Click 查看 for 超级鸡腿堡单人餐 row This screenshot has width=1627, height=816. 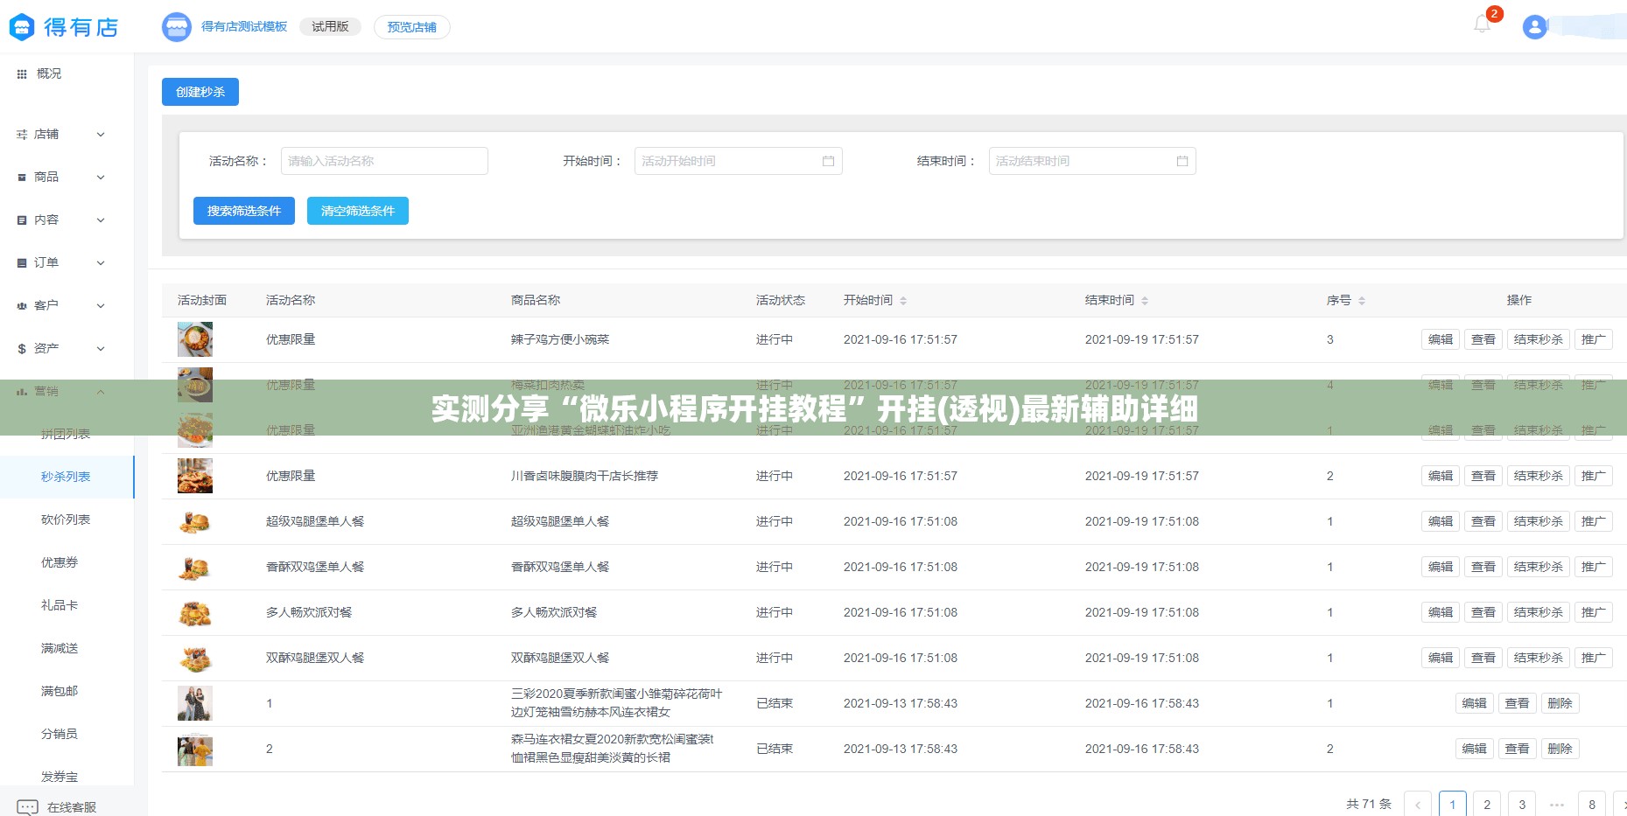point(1483,521)
